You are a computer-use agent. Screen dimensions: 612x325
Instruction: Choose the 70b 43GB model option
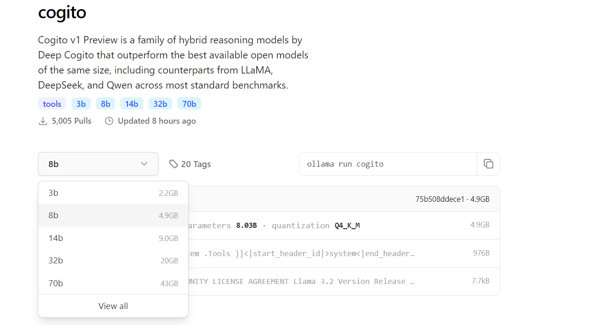[x=113, y=283]
